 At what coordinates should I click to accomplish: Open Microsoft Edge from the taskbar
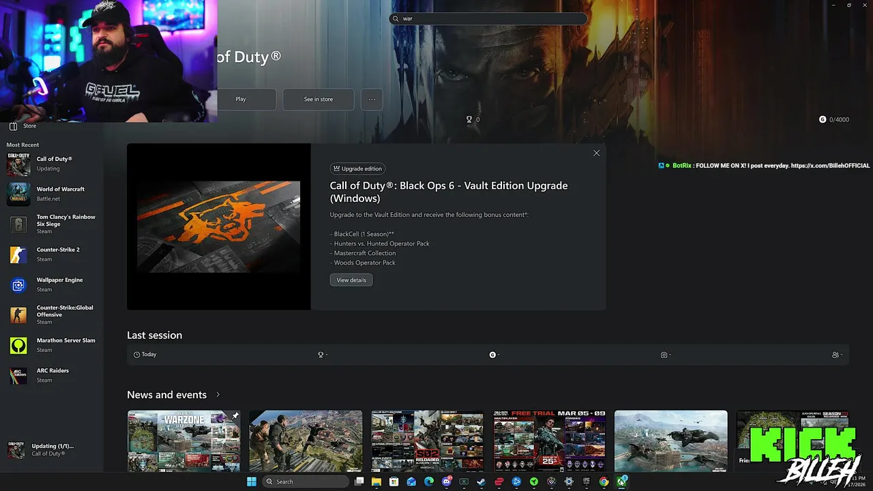click(429, 481)
